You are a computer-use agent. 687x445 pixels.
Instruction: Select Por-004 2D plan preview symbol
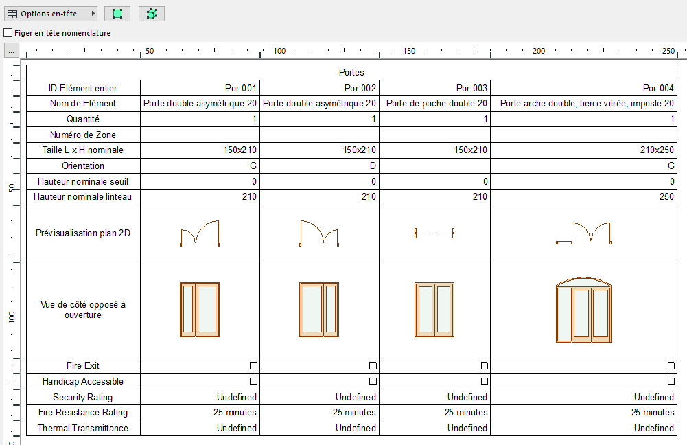coord(583,233)
